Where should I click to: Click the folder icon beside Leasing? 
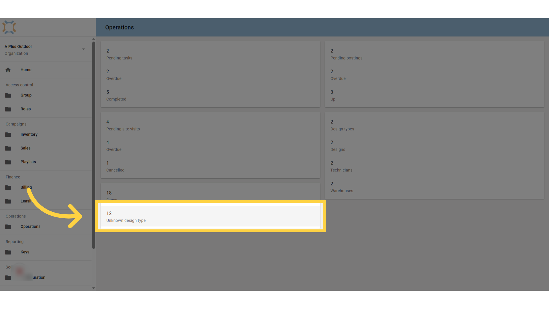[x=8, y=201]
